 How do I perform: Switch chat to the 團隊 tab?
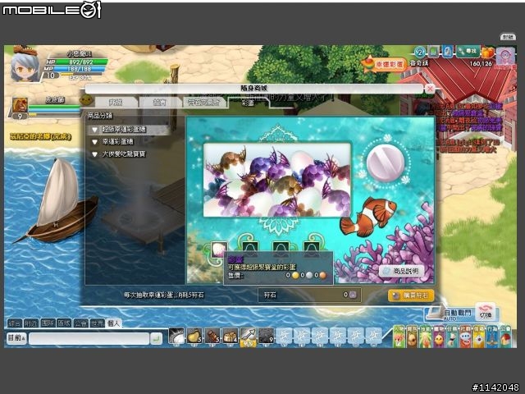(48, 323)
